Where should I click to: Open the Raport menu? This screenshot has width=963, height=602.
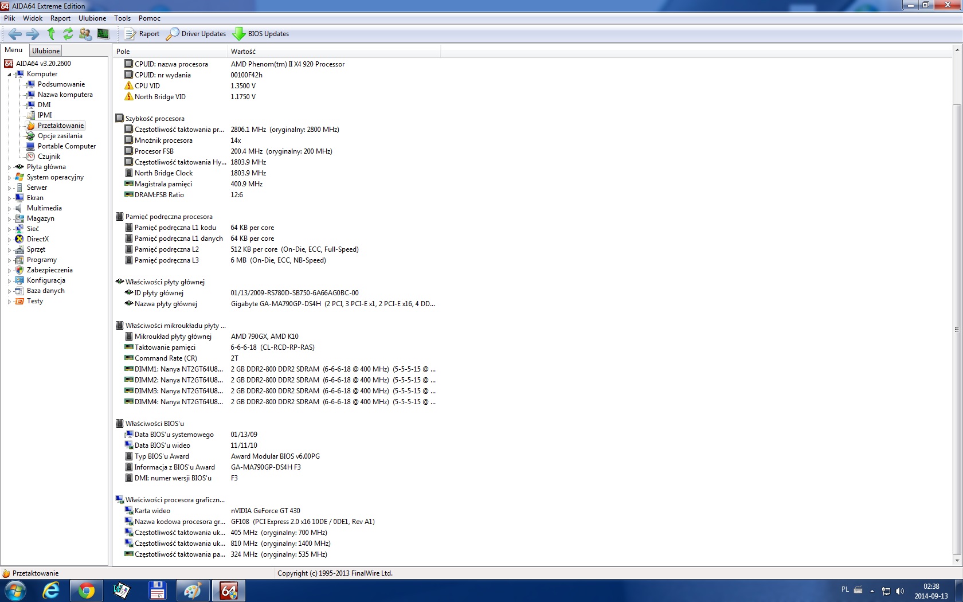click(60, 18)
